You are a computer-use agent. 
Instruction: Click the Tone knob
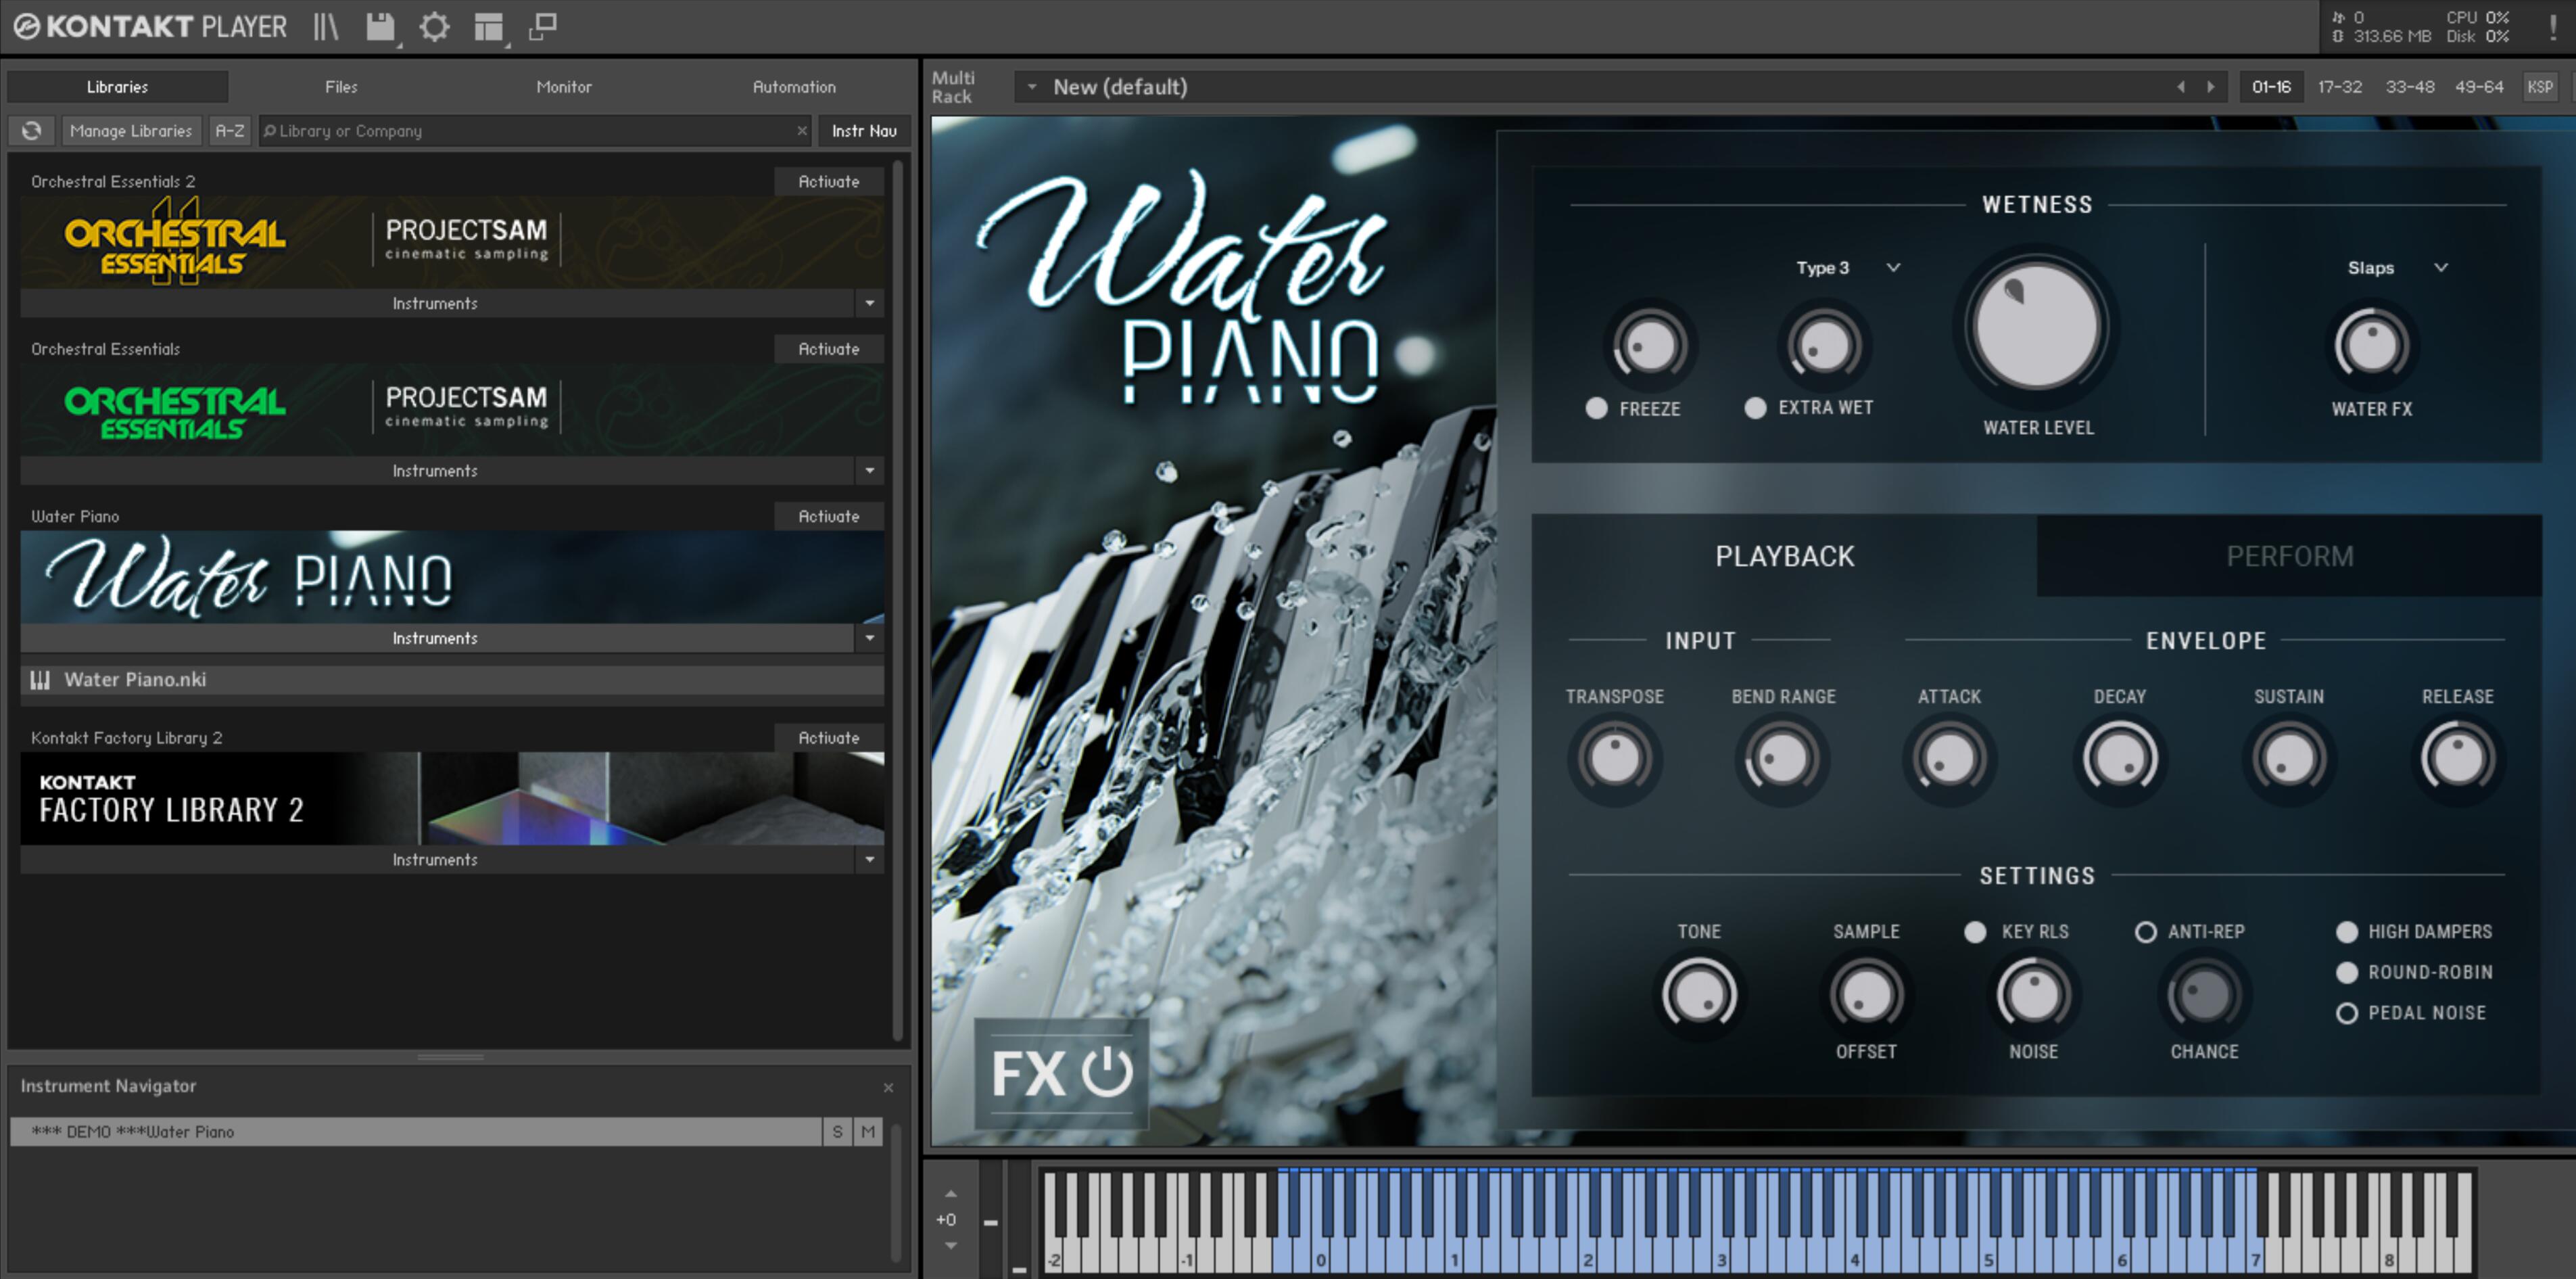click(1698, 994)
